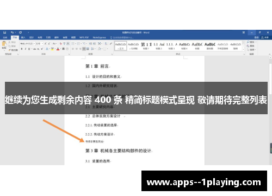Click the Share button

pyautogui.click(x=265, y=37)
